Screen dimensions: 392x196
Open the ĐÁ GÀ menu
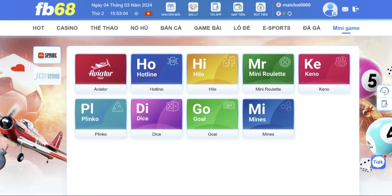click(x=312, y=28)
